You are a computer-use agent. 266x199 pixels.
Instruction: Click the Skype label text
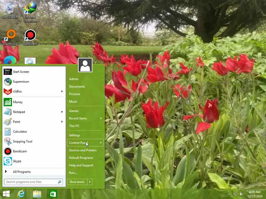pos(17,161)
